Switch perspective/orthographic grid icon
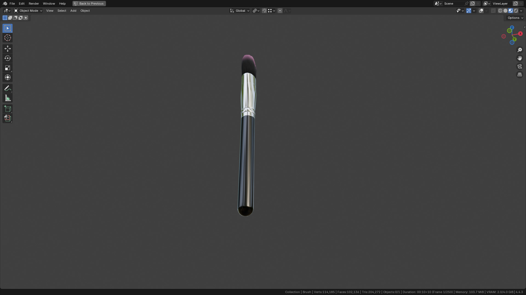The width and height of the screenshot is (526, 295). point(519,75)
